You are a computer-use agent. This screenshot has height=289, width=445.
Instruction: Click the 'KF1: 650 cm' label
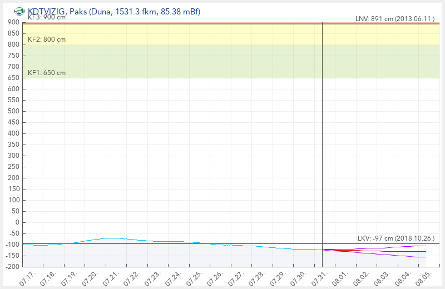click(x=47, y=73)
